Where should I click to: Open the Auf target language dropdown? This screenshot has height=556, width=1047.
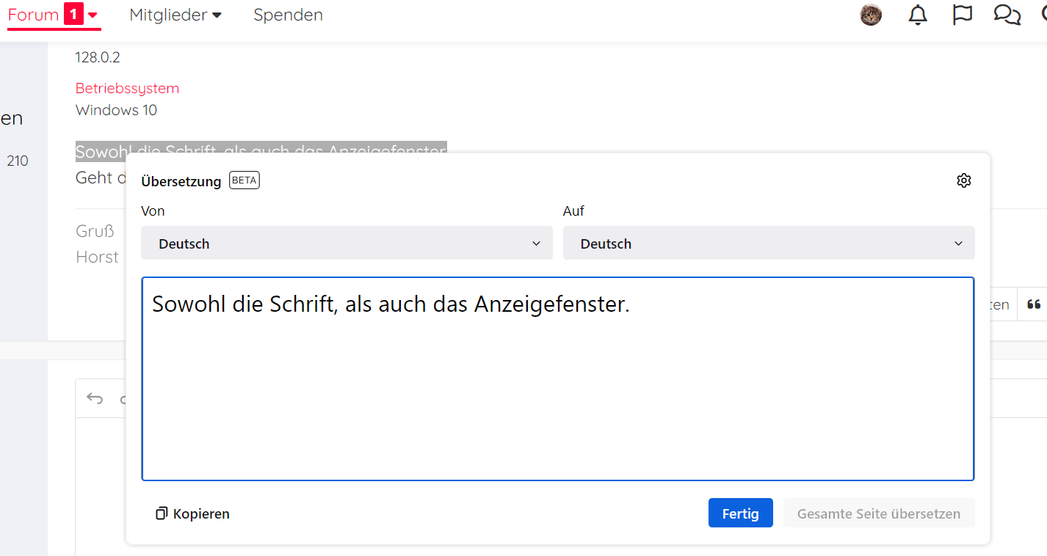[x=769, y=244]
